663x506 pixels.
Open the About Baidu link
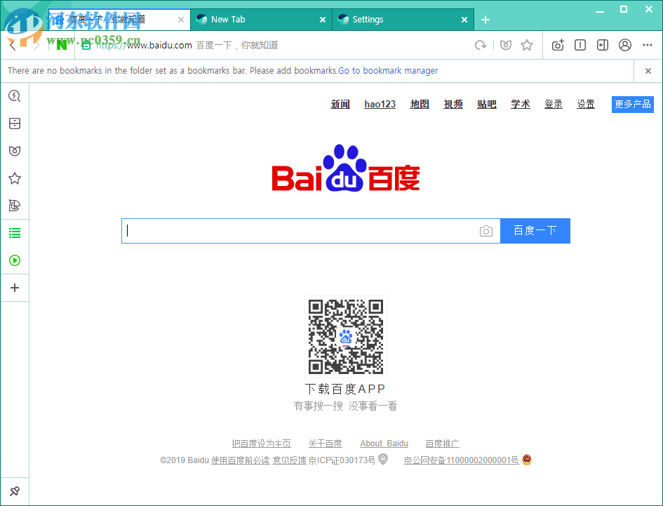click(384, 444)
